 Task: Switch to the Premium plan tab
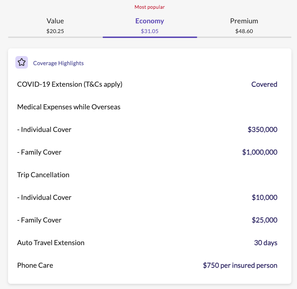pyautogui.click(x=244, y=26)
